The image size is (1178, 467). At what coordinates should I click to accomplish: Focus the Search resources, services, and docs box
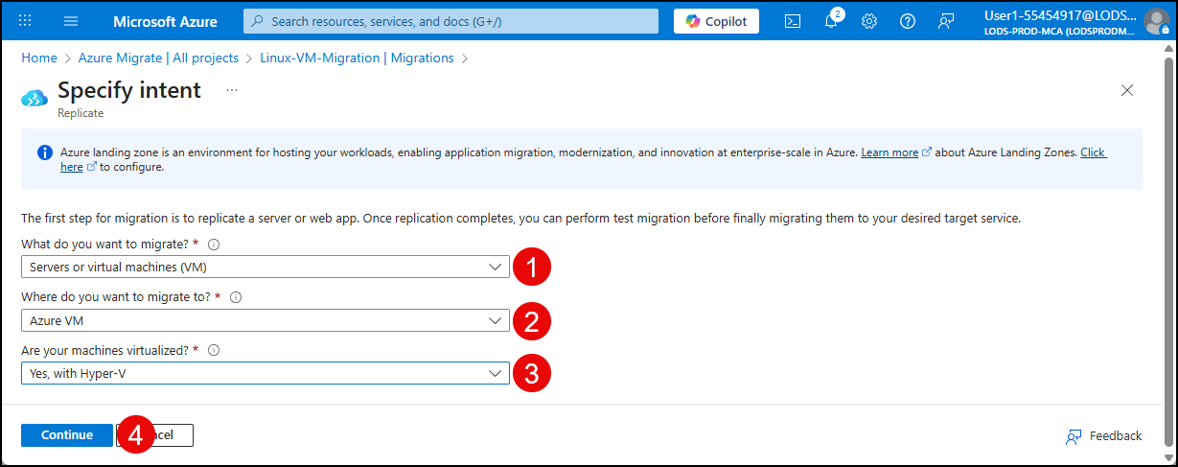tap(450, 21)
